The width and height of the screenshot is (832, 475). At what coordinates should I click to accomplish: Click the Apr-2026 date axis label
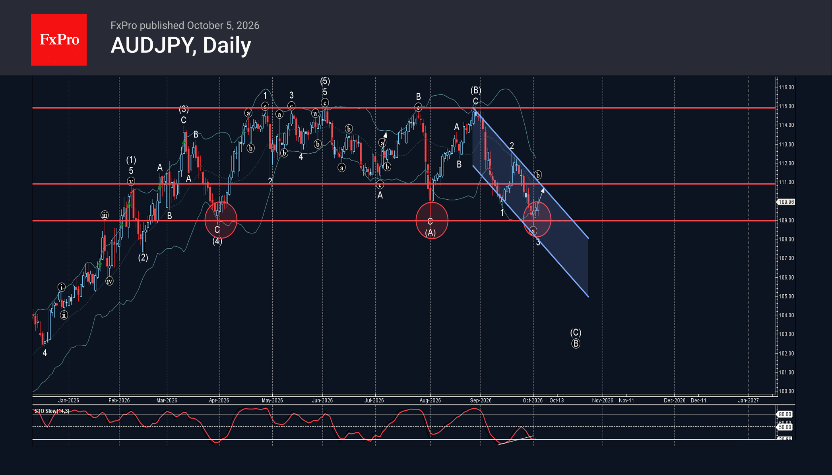pyautogui.click(x=219, y=400)
